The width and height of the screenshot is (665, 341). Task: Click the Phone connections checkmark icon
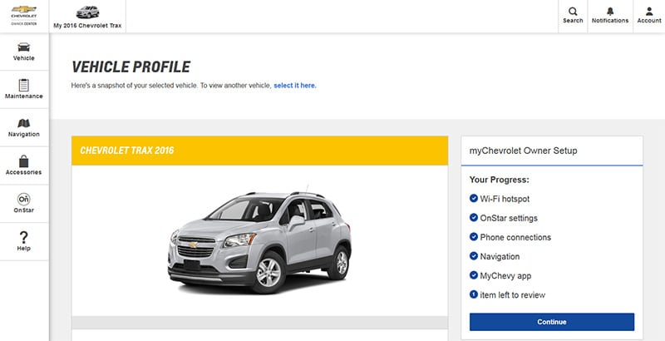[x=474, y=237]
